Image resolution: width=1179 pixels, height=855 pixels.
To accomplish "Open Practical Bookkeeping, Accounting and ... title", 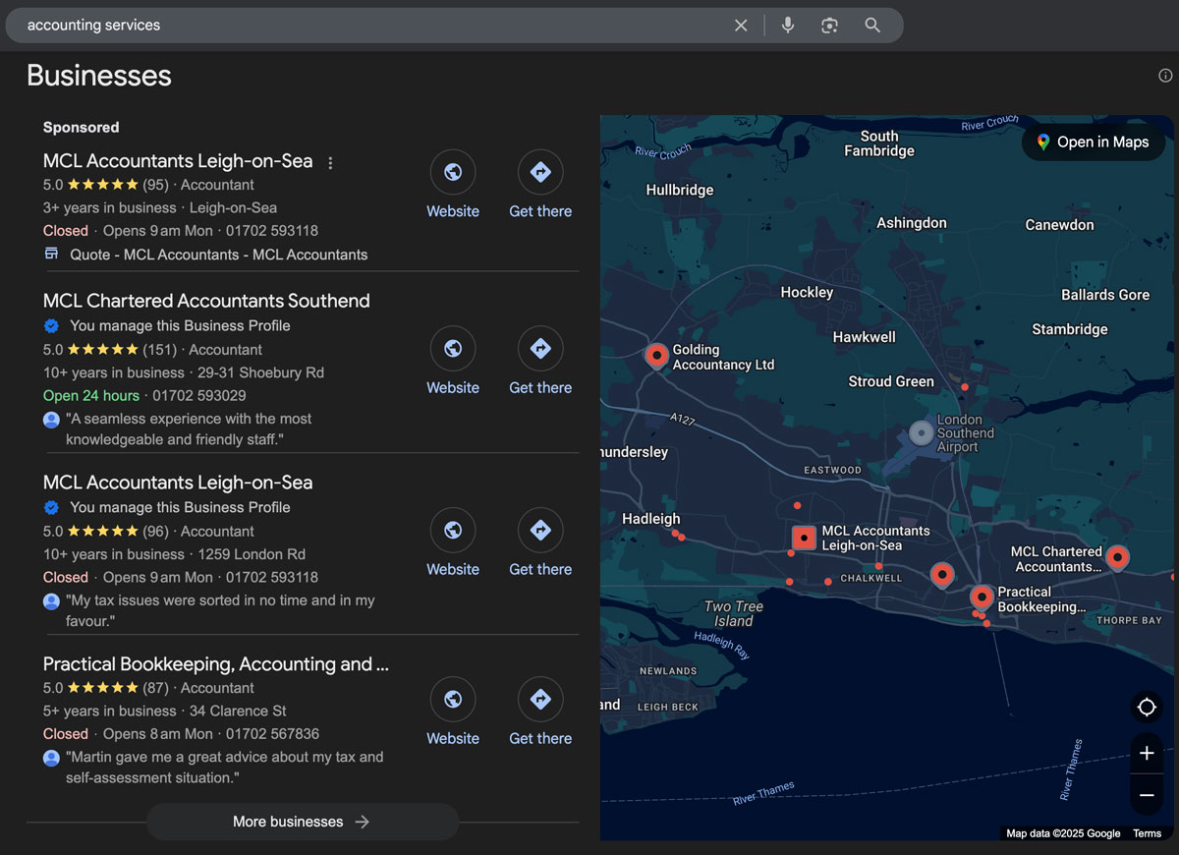I will click(216, 664).
